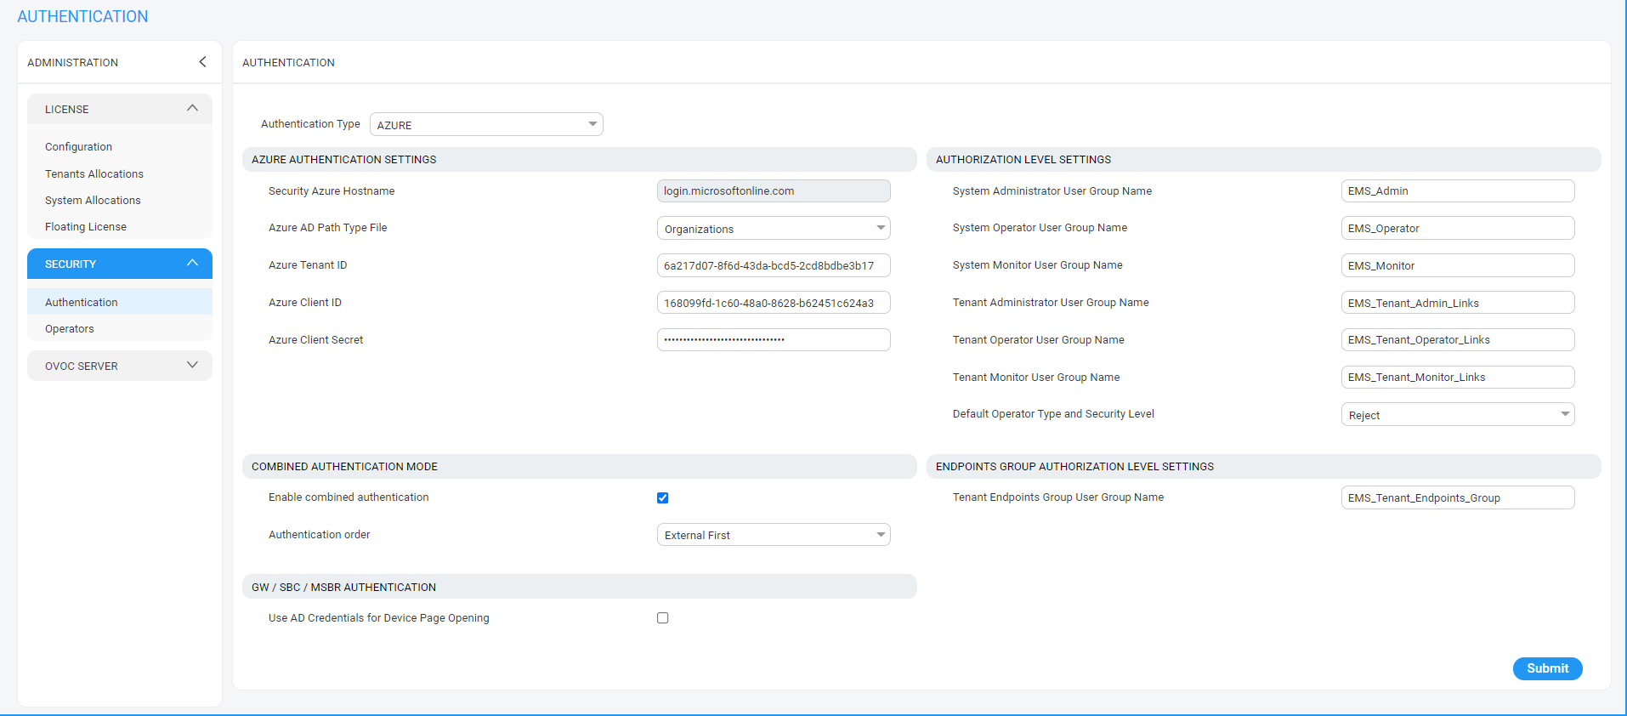Image resolution: width=1627 pixels, height=716 pixels.
Task: Collapse the Administration sidebar panel arrow
Action: click(x=202, y=62)
